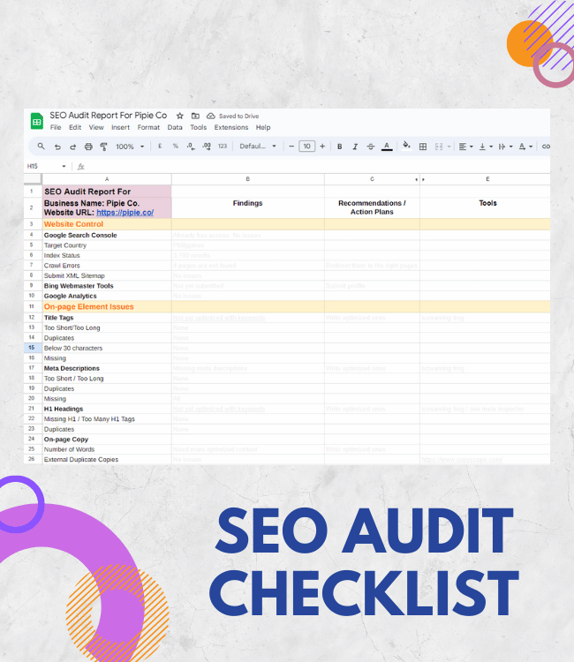The height and width of the screenshot is (662, 574).
Task: Open the https://pipie.co/ link
Action: point(125,213)
